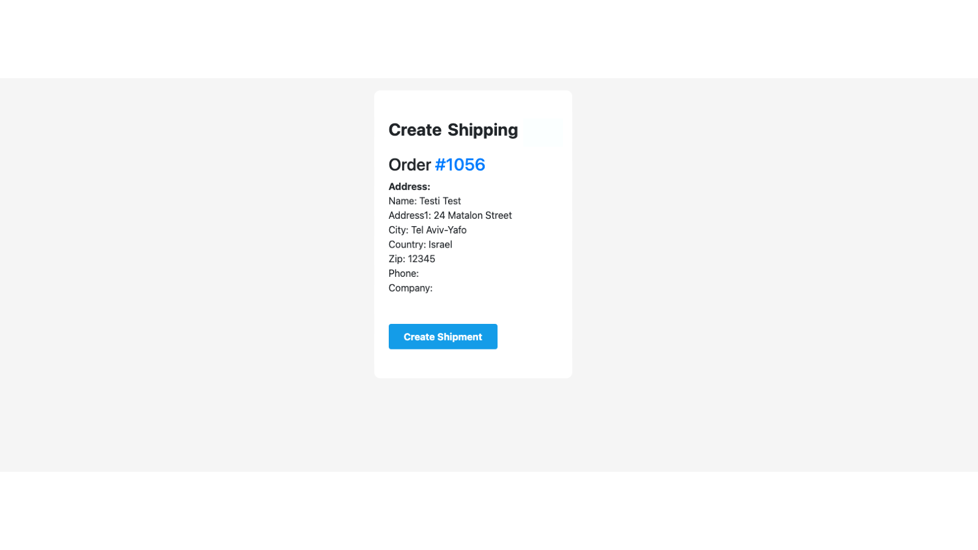Click the black bar above the page

[x=489, y=38]
